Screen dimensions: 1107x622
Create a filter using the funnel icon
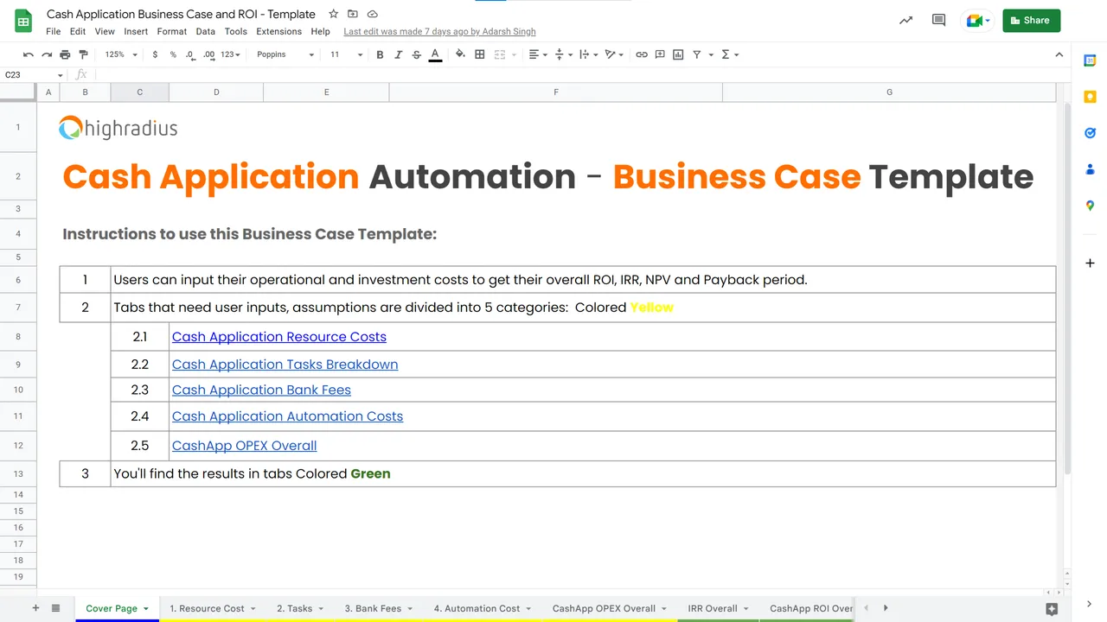697,54
